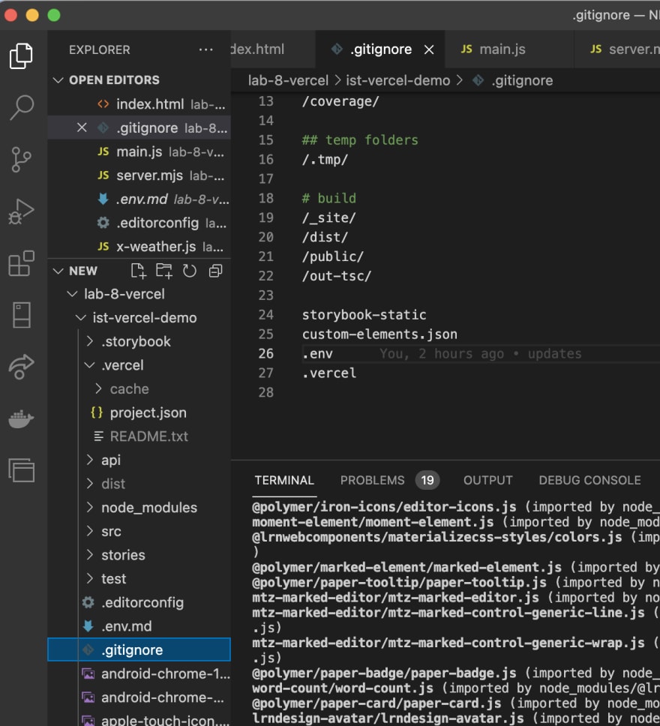Click lab-8-vercel in the breadcrumb
Screen dimensions: 660x726
click(x=288, y=80)
